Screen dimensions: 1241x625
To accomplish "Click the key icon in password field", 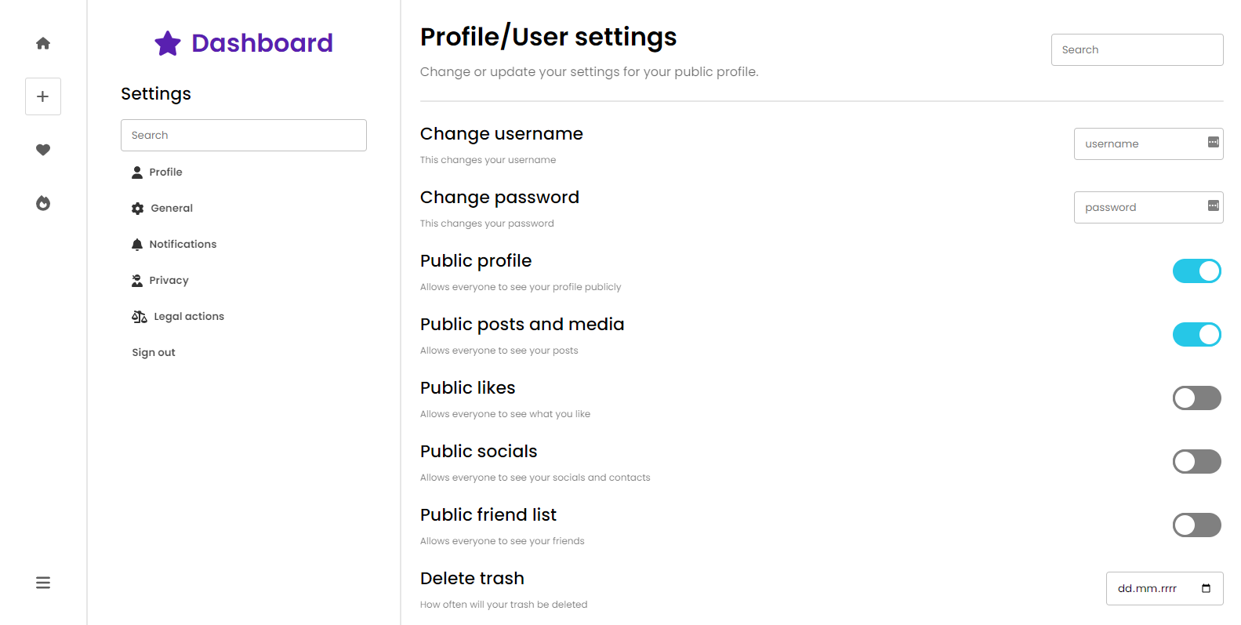I will (1213, 205).
